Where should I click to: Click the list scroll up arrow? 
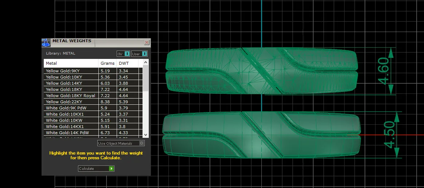146,62
